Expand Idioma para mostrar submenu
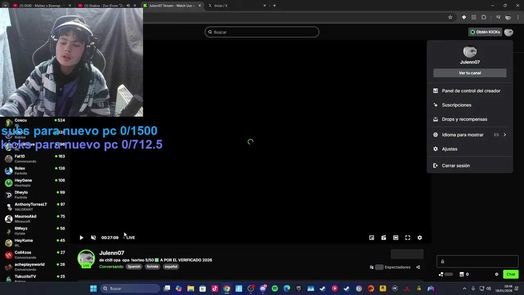The image size is (524, 295). coord(470,135)
